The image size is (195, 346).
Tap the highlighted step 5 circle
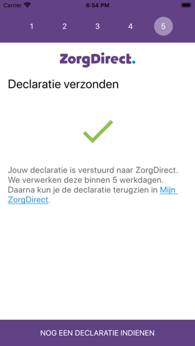pos(163,26)
